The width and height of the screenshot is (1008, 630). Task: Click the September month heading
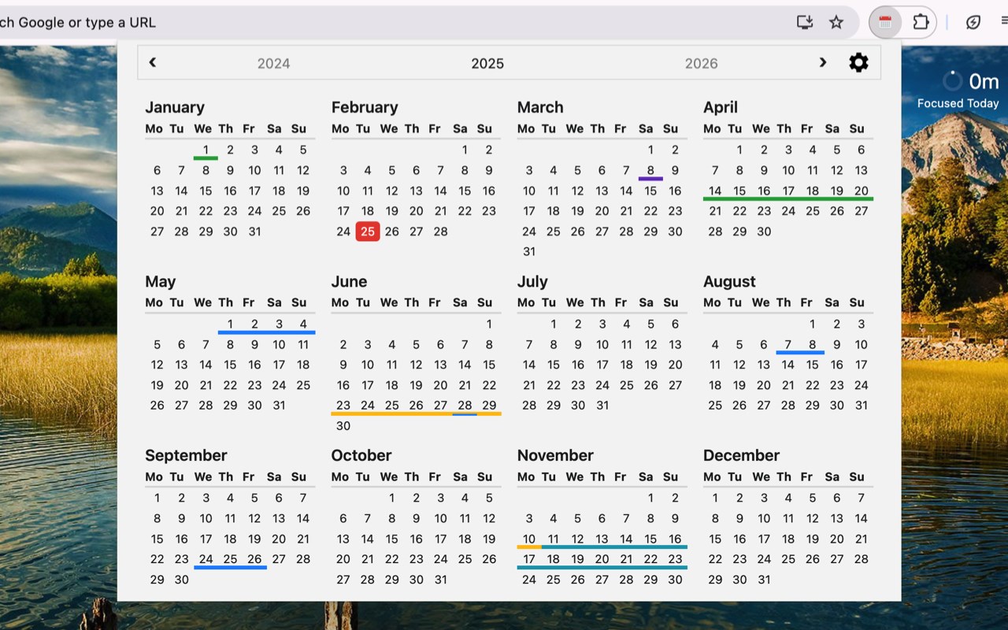click(186, 455)
